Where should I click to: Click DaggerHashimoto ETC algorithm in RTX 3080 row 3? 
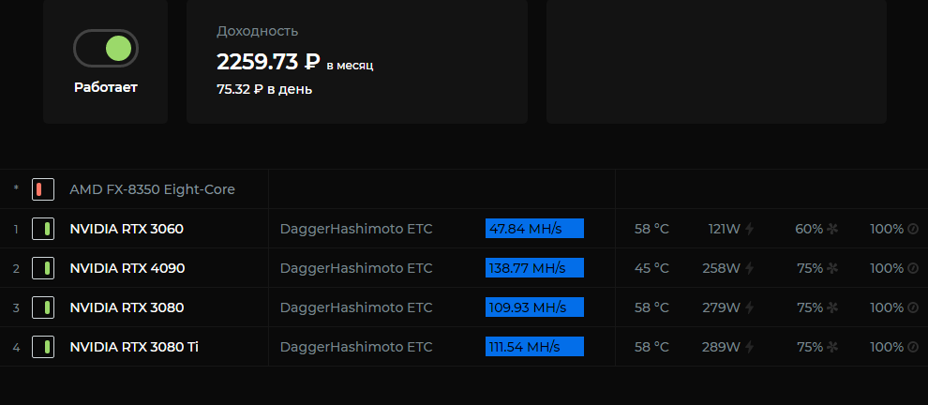[356, 307]
